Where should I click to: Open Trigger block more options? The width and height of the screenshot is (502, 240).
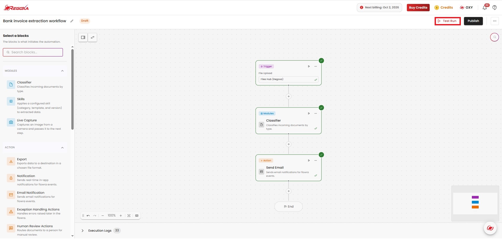pyautogui.click(x=316, y=66)
